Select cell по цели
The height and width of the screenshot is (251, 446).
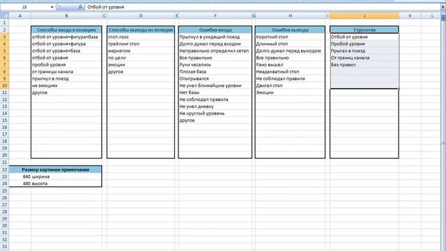(141, 58)
